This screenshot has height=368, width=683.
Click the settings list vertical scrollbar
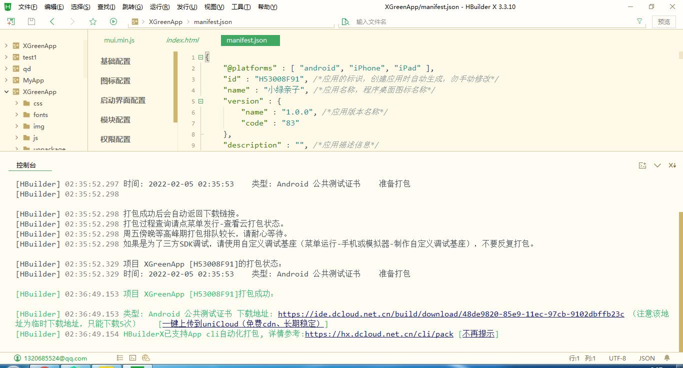point(175,87)
